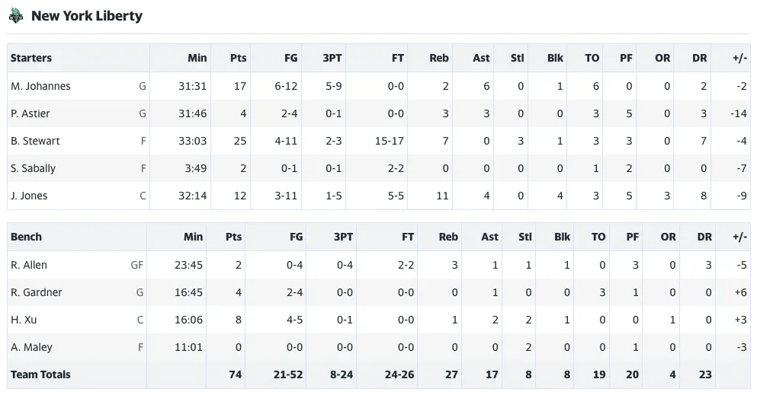Open R. Gardner's player row
The image size is (757, 395).
[378, 292]
